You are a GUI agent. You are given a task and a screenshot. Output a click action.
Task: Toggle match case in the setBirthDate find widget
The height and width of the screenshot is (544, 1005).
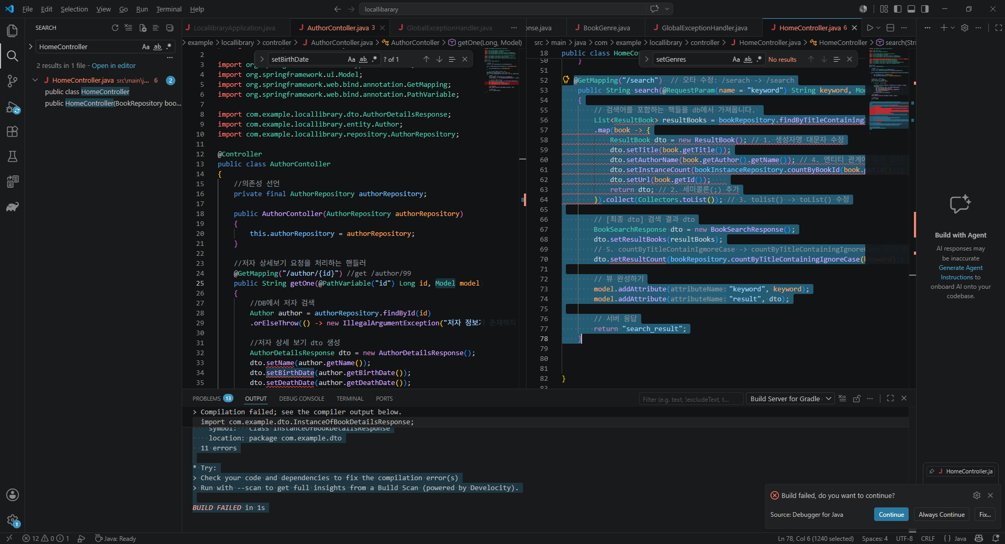tap(352, 59)
